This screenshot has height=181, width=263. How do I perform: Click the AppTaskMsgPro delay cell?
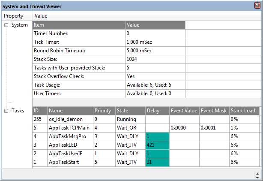[x=157, y=136]
